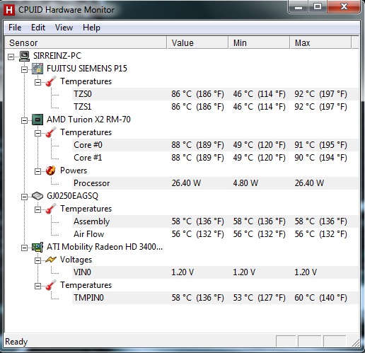Select the Core #1 temperature row
The width and height of the screenshot is (365, 353).
coord(215,158)
